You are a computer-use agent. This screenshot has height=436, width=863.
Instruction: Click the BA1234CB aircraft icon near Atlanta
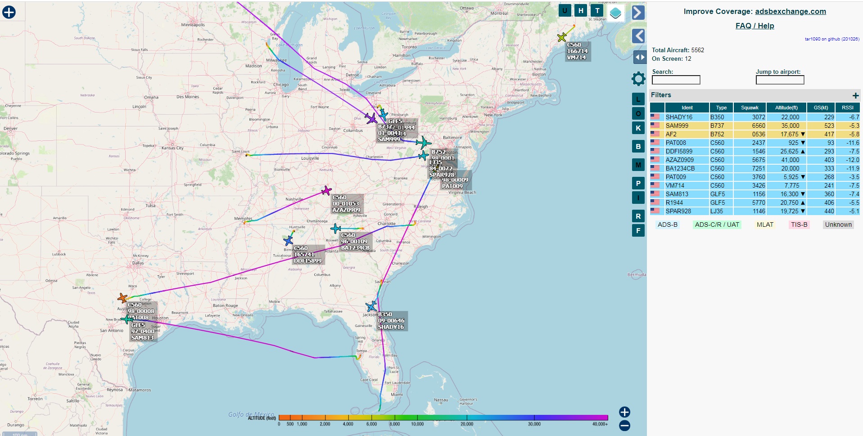(x=336, y=229)
